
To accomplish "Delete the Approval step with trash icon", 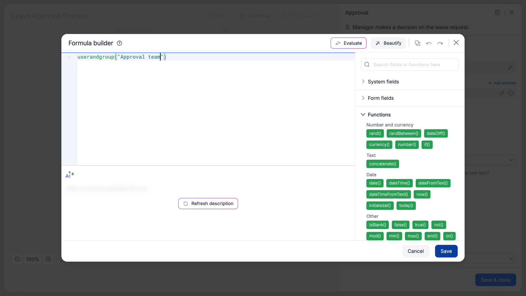I will pyautogui.click(x=497, y=13).
